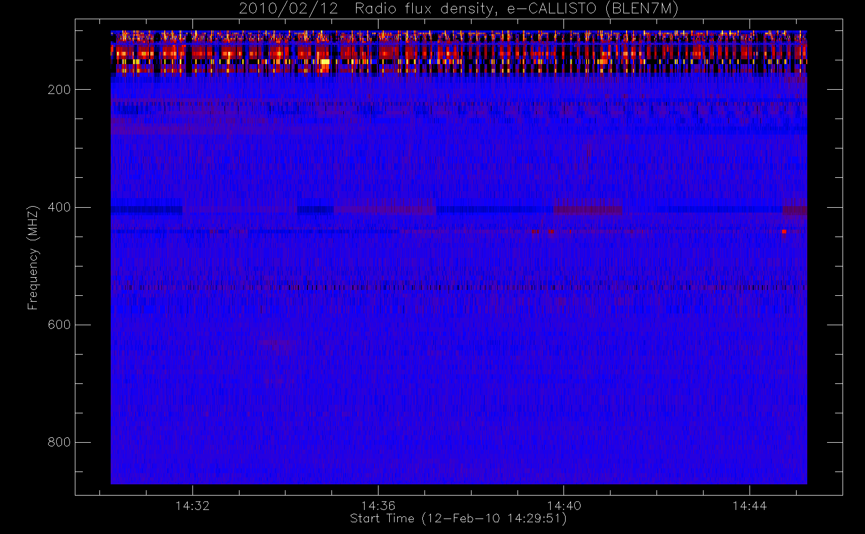Click the 200 frequency tick label

(59, 90)
